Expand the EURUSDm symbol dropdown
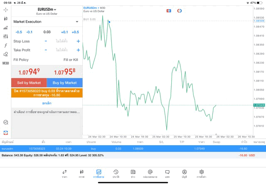Viewport: 266px width, 185px height. tap(47, 10)
